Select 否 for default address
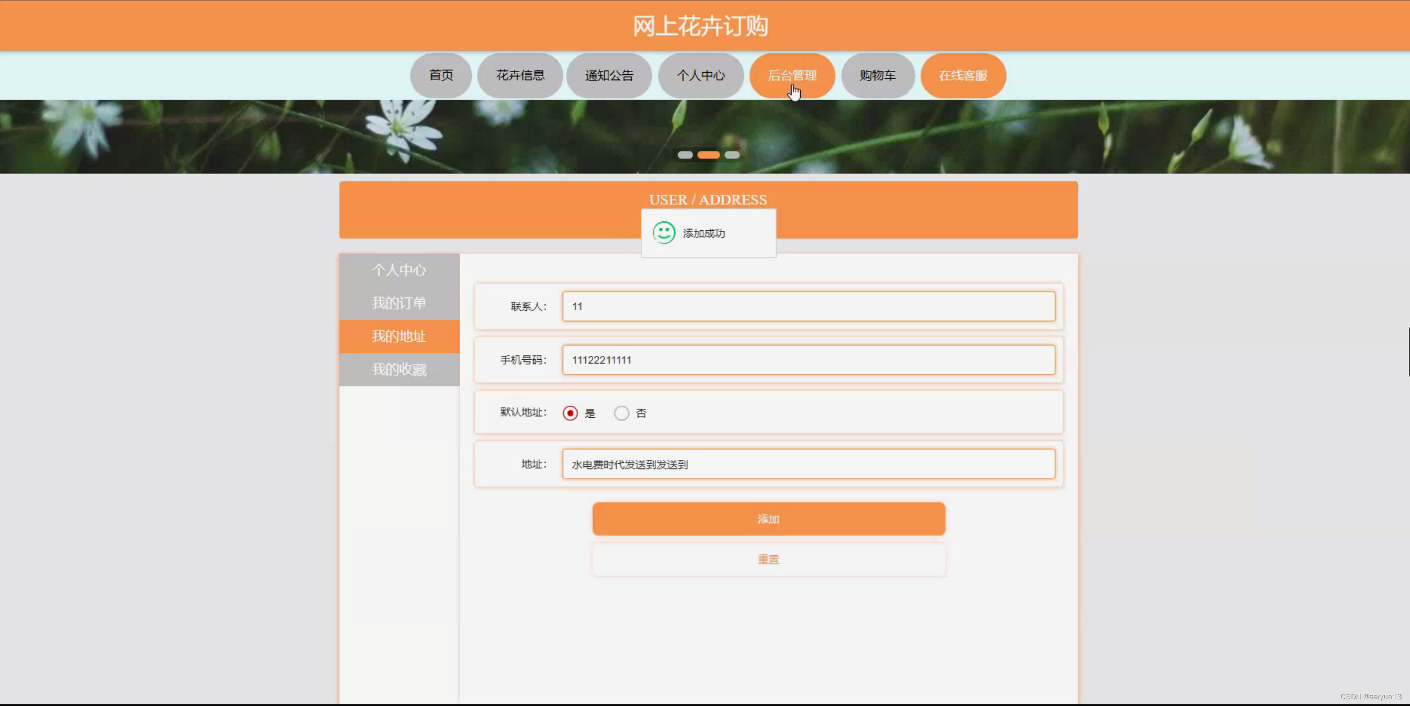This screenshot has width=1410, height=706. 622,413
